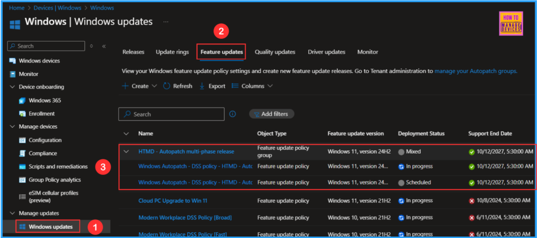Switch to the Driver updates tab

326,52
